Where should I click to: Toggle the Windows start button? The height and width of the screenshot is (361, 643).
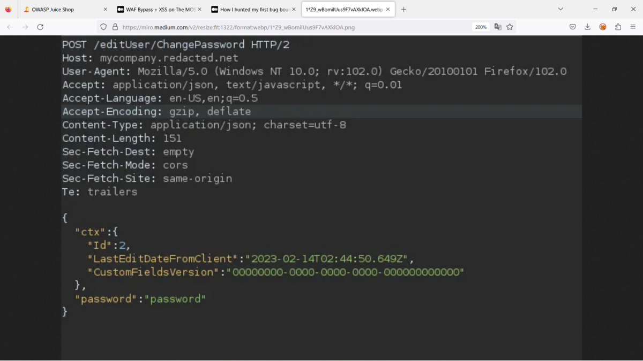8,9
